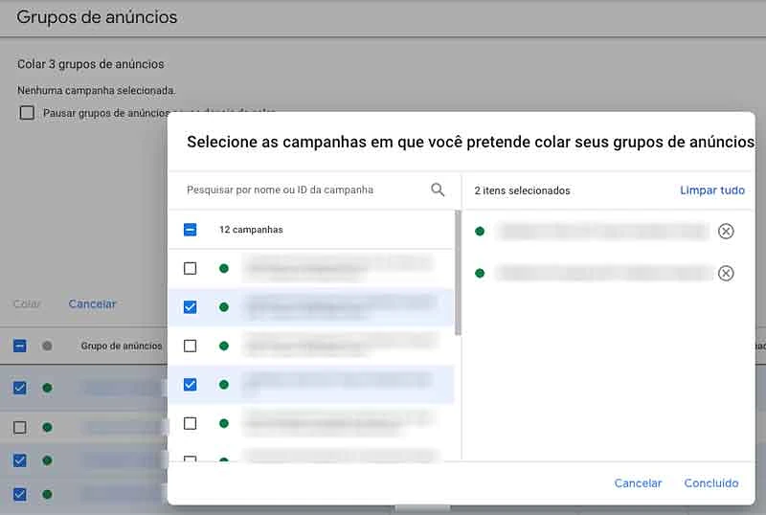Click the Concluído button
This screenshot has width=766, height=515.
click(711, 482)
